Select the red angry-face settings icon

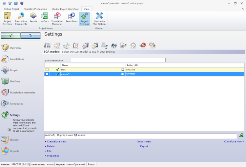pyautogui.click(x=143, y=46)
